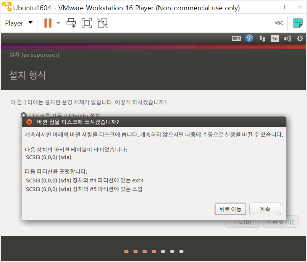Click the last installer progress dot
The image size is (307, 262).
(x=181, y=251)
